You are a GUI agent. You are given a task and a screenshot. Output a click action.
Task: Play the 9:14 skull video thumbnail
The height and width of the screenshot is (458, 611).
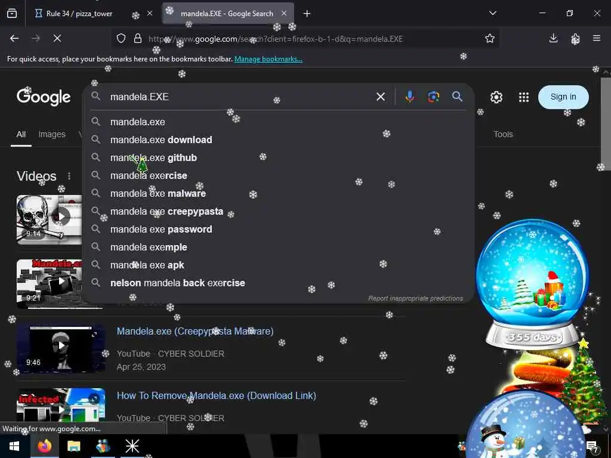pos(49,219)
